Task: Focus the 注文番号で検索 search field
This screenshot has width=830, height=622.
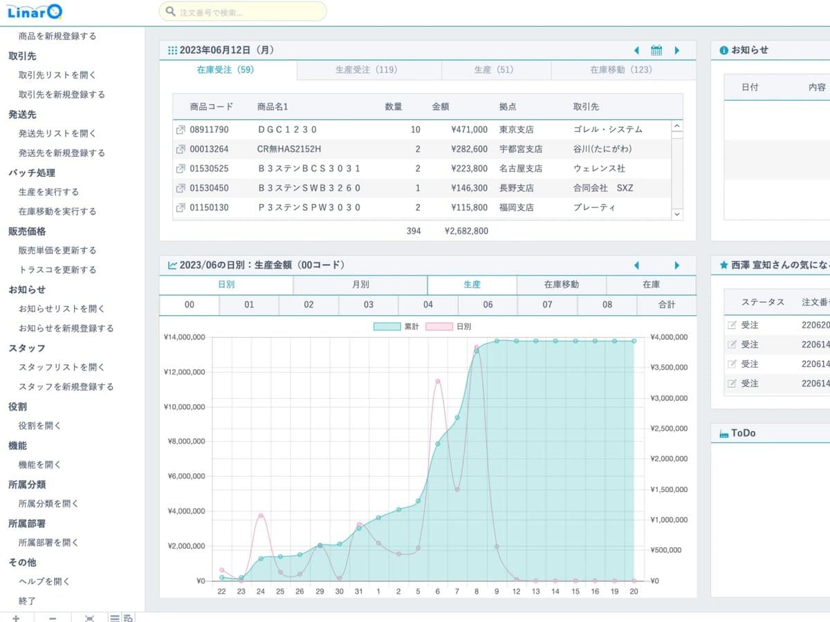Action: tap(243, 12)
